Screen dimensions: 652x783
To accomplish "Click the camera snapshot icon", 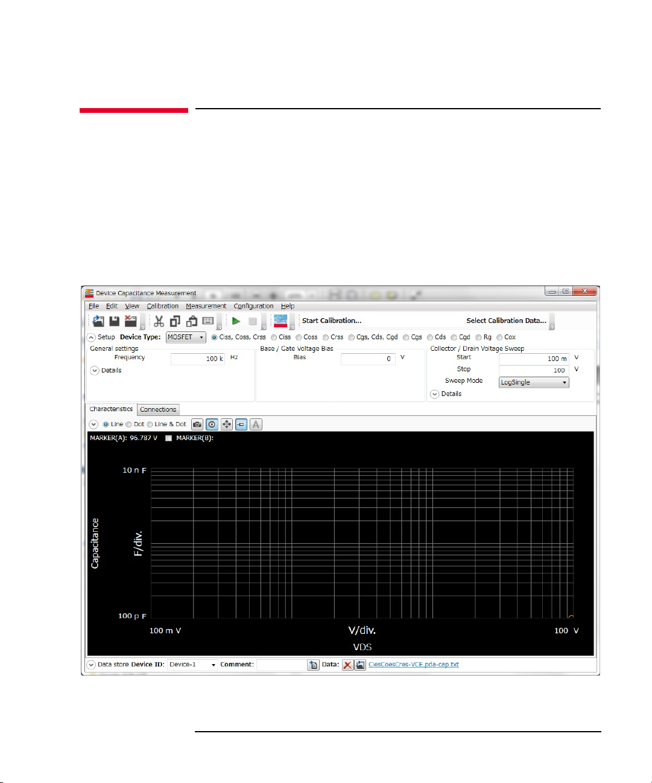I will tap(197, 424).
